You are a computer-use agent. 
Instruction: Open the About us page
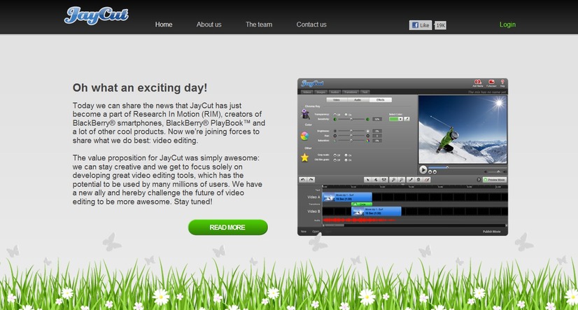point(209,24)
